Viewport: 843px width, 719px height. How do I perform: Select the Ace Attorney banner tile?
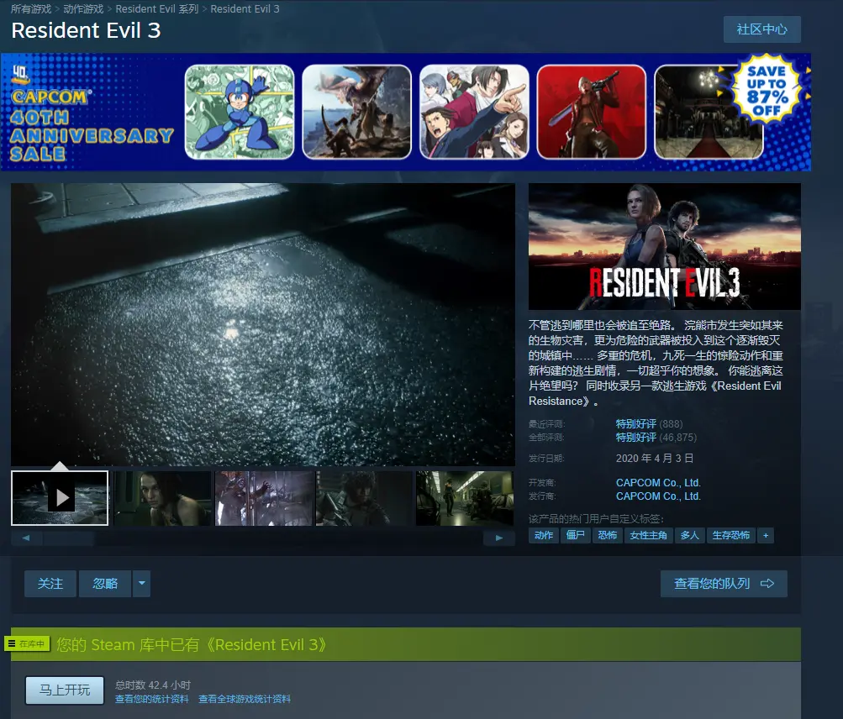474,112
